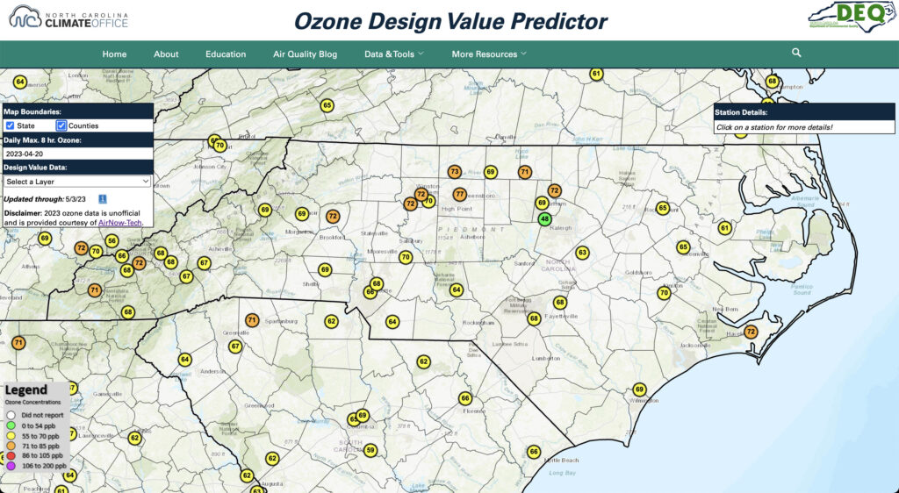Select the orange 71 marker near Spartanburg
This screenshot has height=493, width=899.
[252, 320]
